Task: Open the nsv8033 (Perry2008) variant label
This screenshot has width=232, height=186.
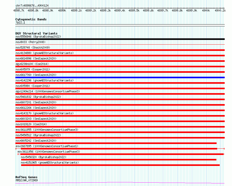Action: (30, 42)
